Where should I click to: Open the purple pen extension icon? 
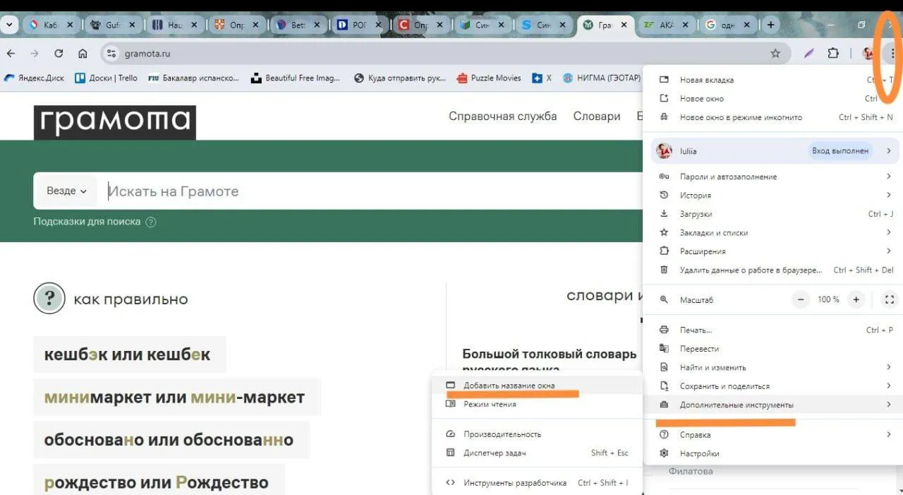(x=809, y=53)
